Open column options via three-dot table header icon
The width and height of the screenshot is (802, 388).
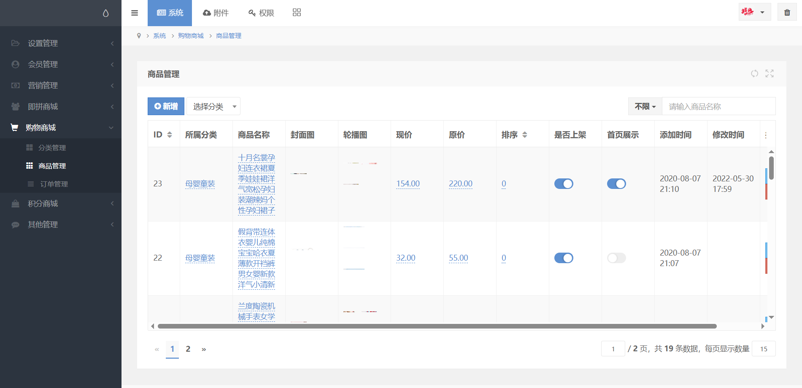766,135
